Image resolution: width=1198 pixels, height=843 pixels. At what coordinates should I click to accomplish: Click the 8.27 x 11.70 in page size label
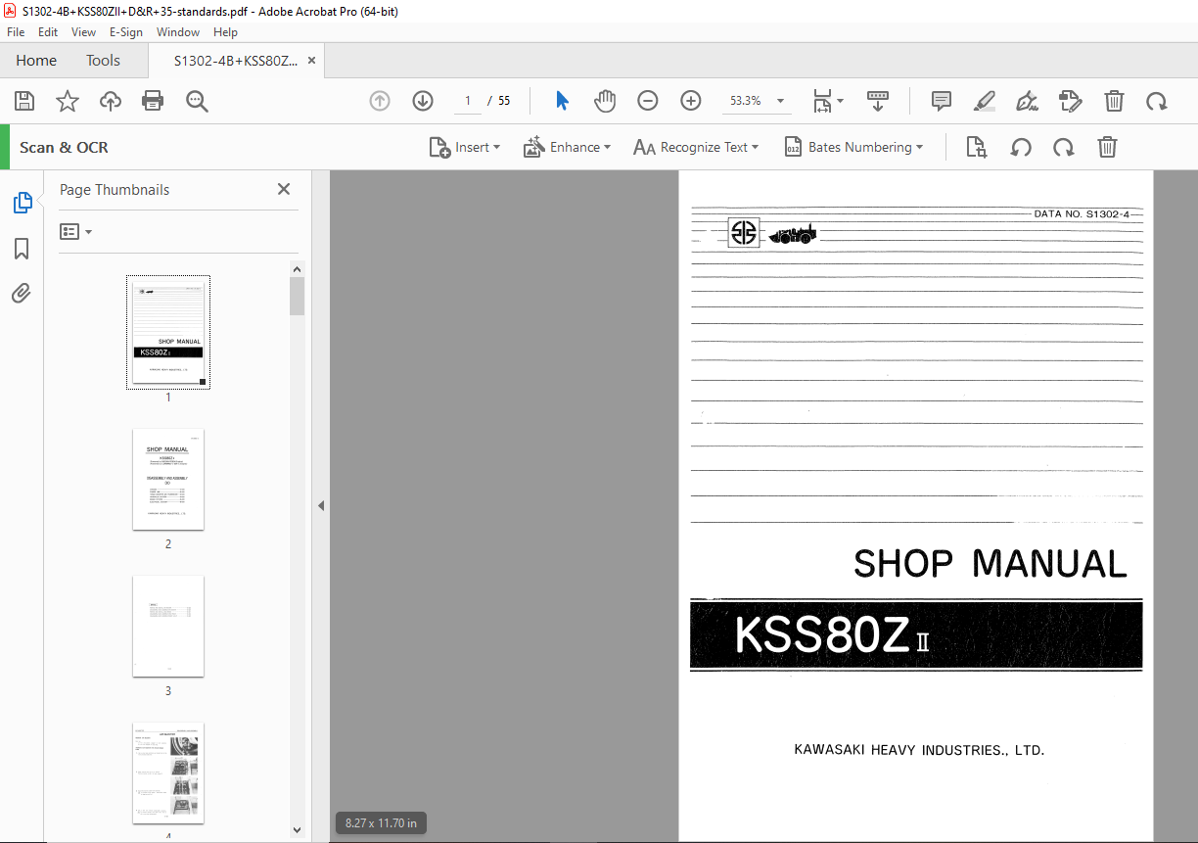tap(382, 823)
